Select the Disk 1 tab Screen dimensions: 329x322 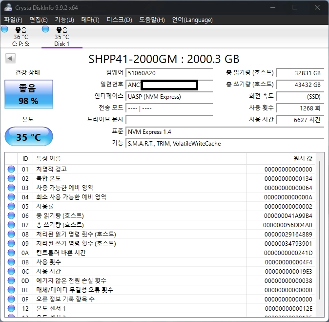62,37
